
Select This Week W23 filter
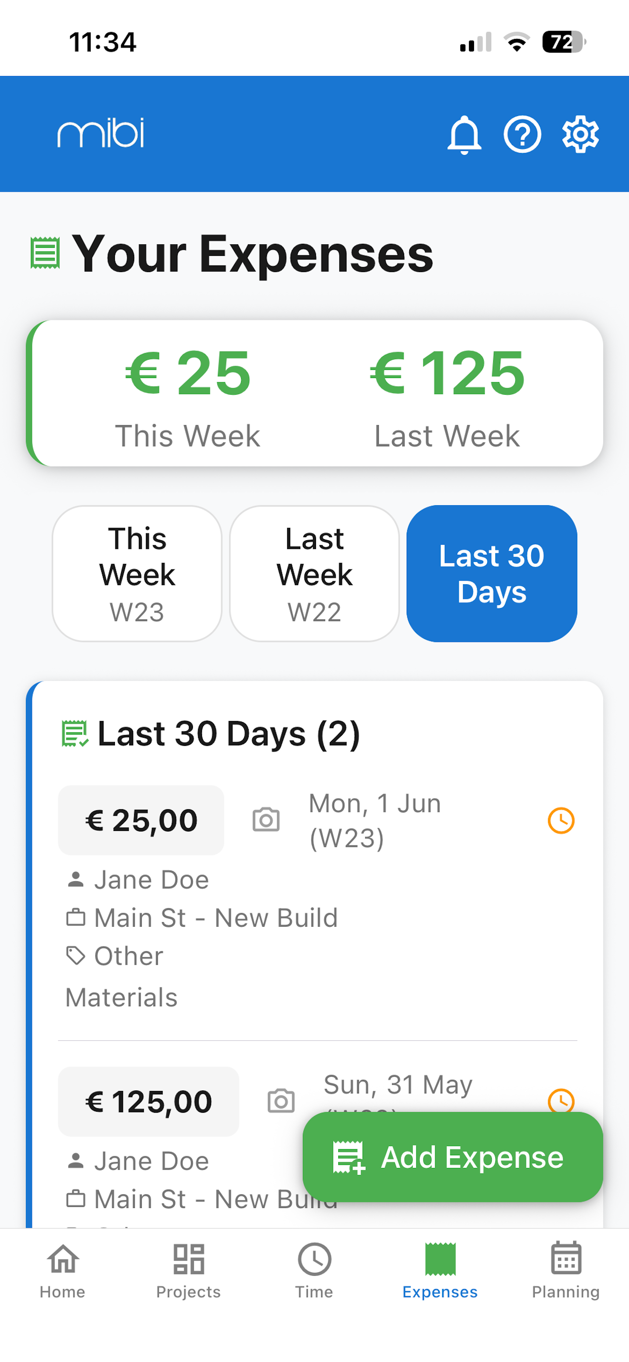coord(137,574)
